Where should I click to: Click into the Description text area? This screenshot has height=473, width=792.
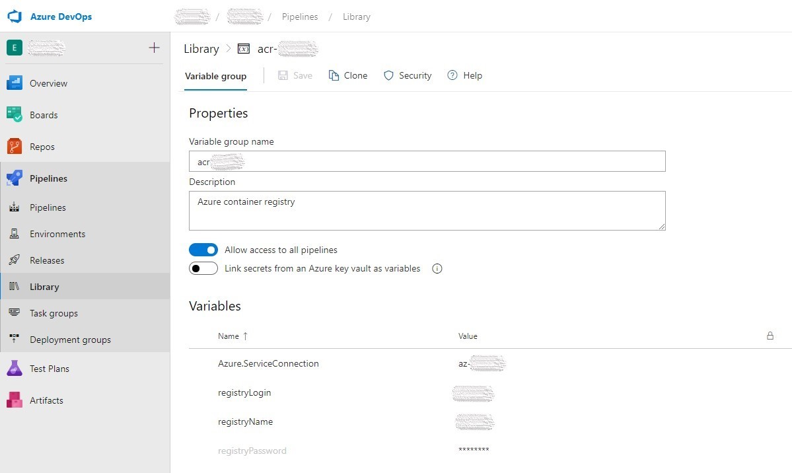[x=427, y=211]
